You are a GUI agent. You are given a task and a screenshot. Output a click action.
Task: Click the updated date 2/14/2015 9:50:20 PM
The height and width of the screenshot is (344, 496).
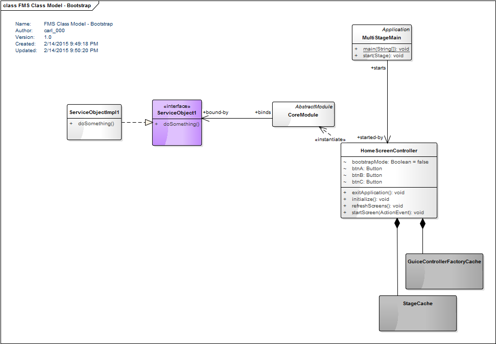click(x=71, y=50)
